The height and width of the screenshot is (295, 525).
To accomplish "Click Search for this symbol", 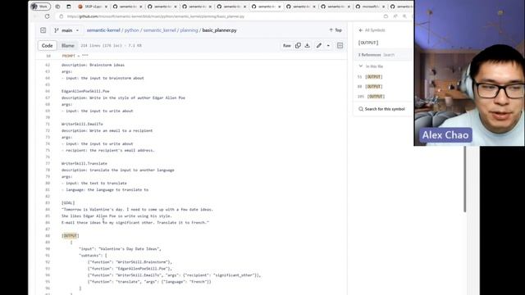I will [381, 109].
